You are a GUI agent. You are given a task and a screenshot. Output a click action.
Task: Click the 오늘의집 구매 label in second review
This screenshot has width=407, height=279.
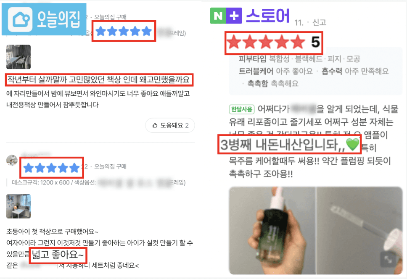110,166
